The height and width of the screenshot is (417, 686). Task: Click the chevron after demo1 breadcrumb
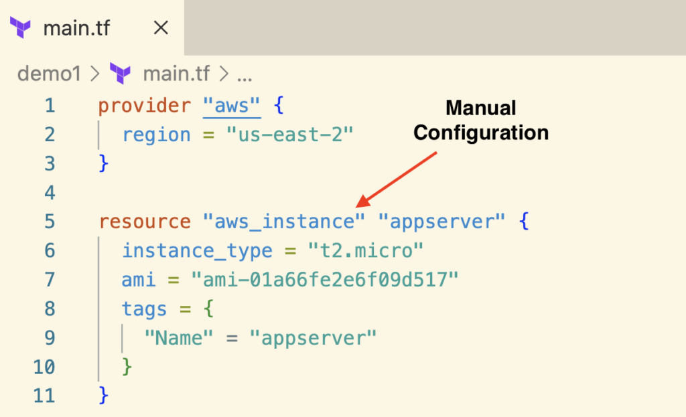point(95,74)
